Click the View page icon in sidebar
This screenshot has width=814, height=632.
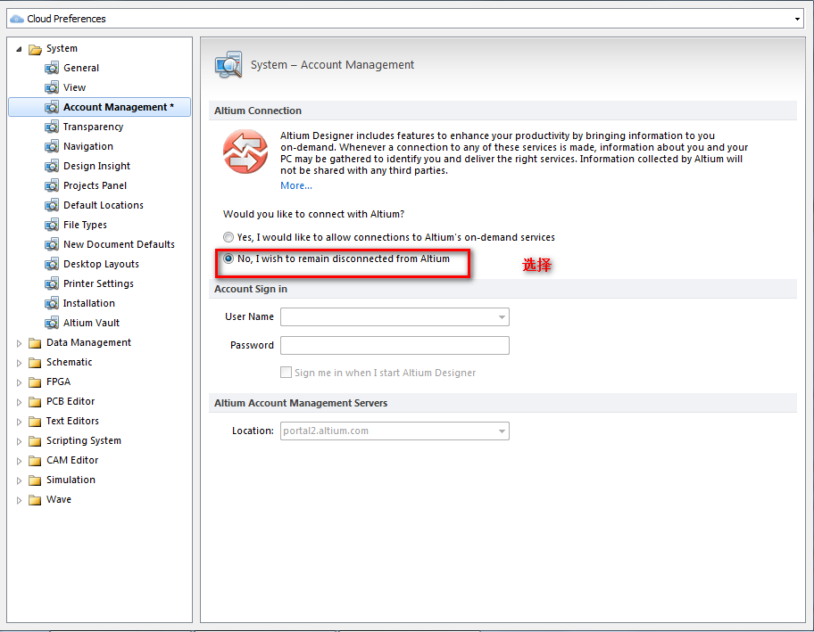[52, 87]
